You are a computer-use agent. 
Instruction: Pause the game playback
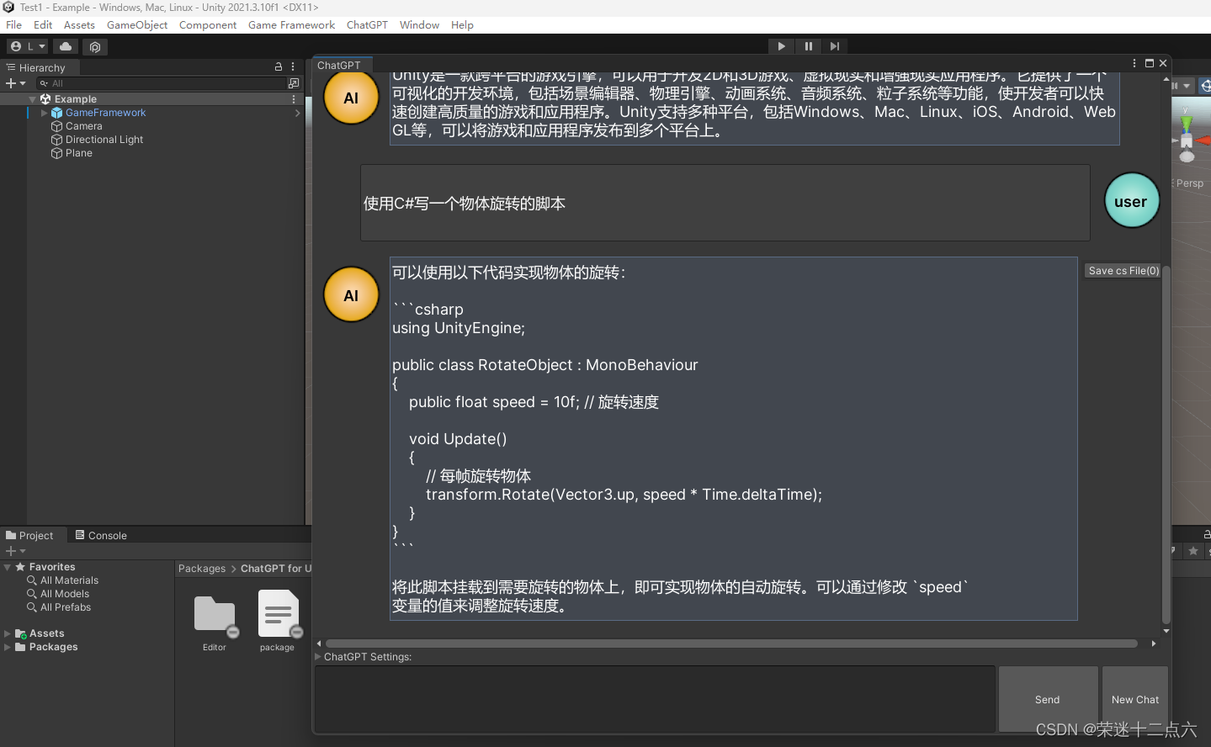pos(808,46)
